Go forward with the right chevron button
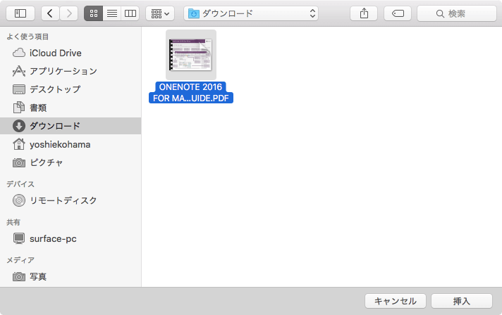502x315 pixels. [x=69, y=13]
